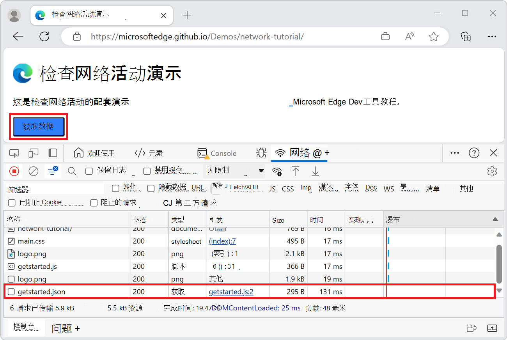Click the browser address bar URL
The width and height of the screenshot is (507, 340).
click(197, 37)
